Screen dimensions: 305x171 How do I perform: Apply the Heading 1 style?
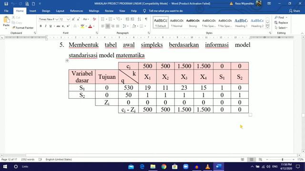pyautogui.click(x=241, y=22)
